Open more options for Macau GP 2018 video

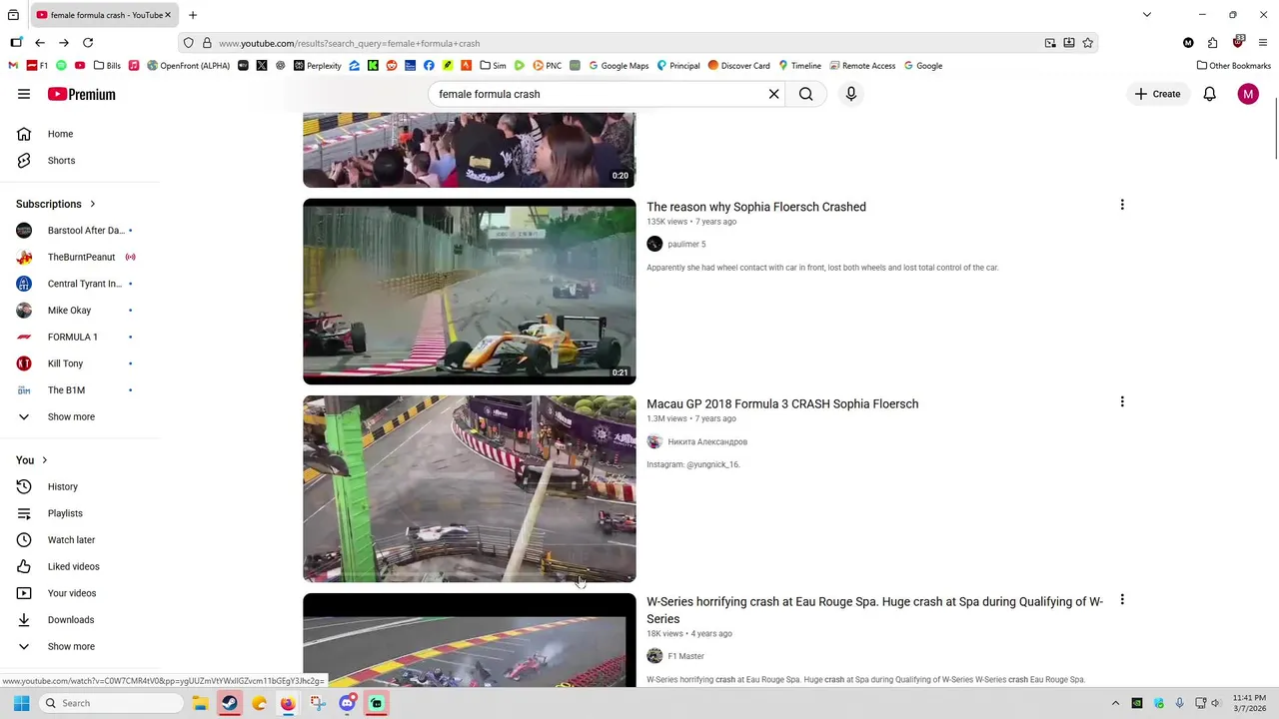click(x=1122, y=401)
